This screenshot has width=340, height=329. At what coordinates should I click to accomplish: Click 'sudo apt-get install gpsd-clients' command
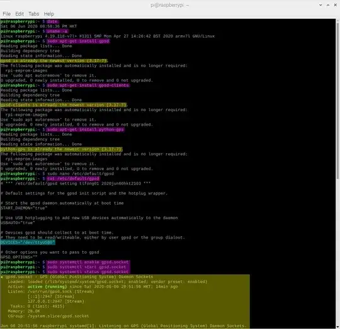click(88, 85)
